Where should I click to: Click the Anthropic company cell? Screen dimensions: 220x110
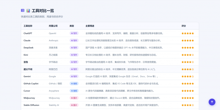pos(54,41)
